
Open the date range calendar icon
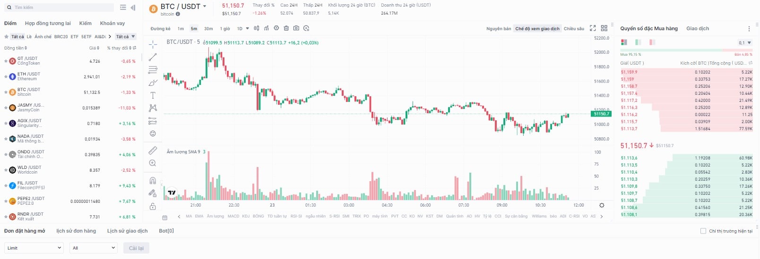(x=164, y=217)
